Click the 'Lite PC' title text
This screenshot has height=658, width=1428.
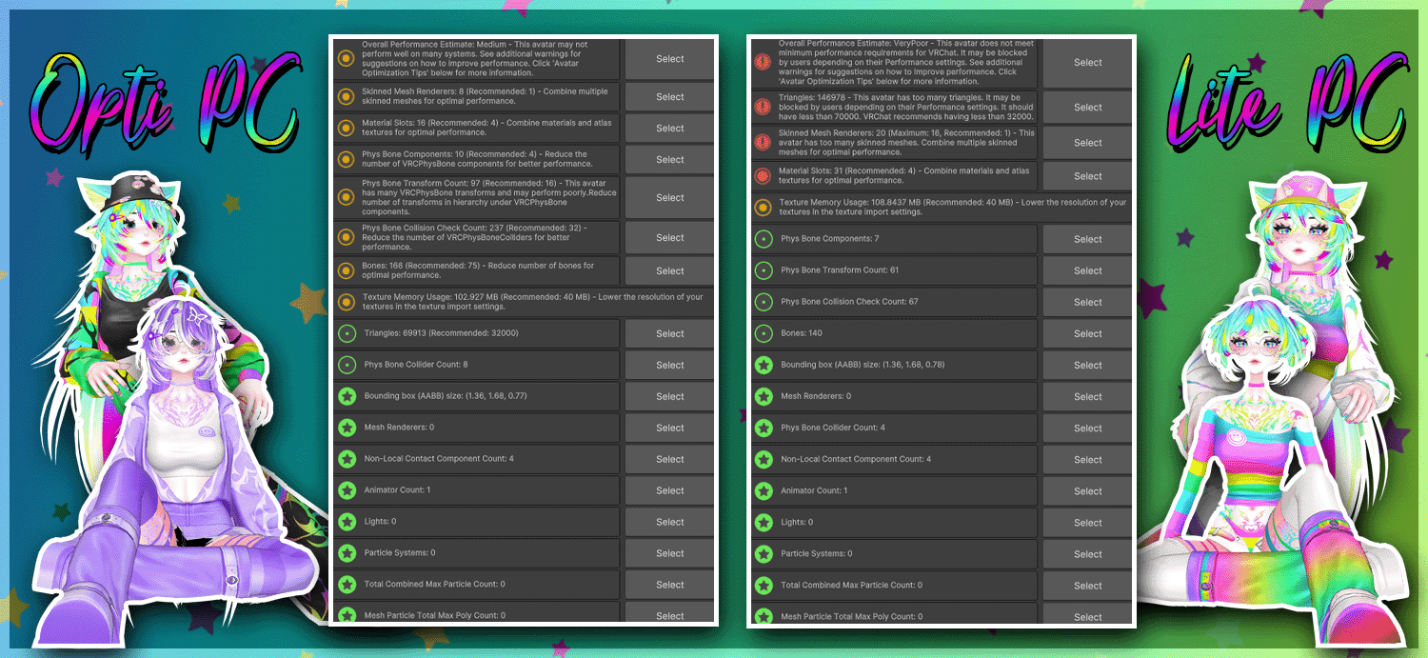pos(1285,100)
